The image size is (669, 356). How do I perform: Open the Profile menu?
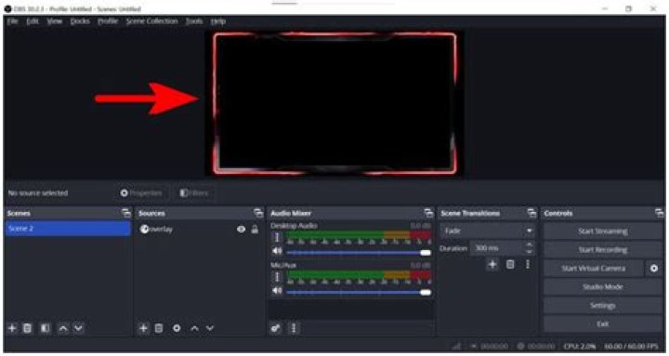108,21
